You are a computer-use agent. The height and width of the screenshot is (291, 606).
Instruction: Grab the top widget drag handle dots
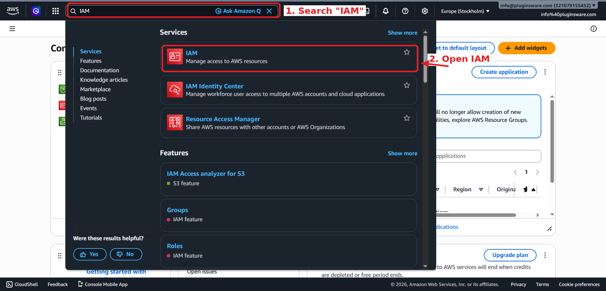click(59, 72)
